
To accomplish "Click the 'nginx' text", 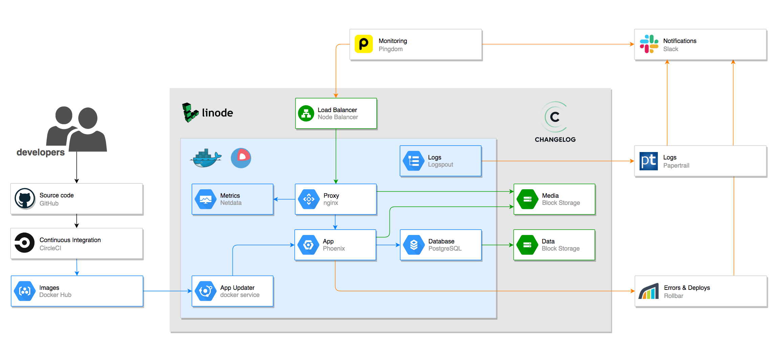I will tap(331, 203).
